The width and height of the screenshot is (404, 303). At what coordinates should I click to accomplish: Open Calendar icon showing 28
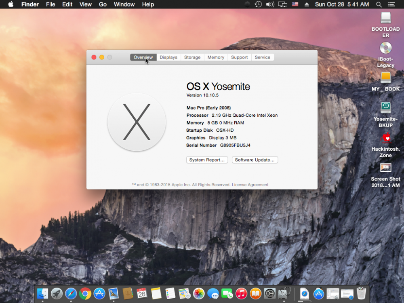pos(142,293)
